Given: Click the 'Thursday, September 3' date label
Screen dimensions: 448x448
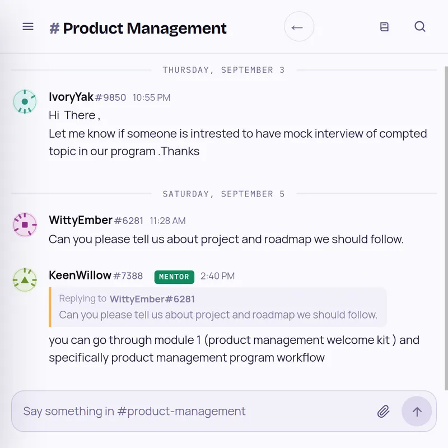Looking at the screenshot, I should [223, 70].
